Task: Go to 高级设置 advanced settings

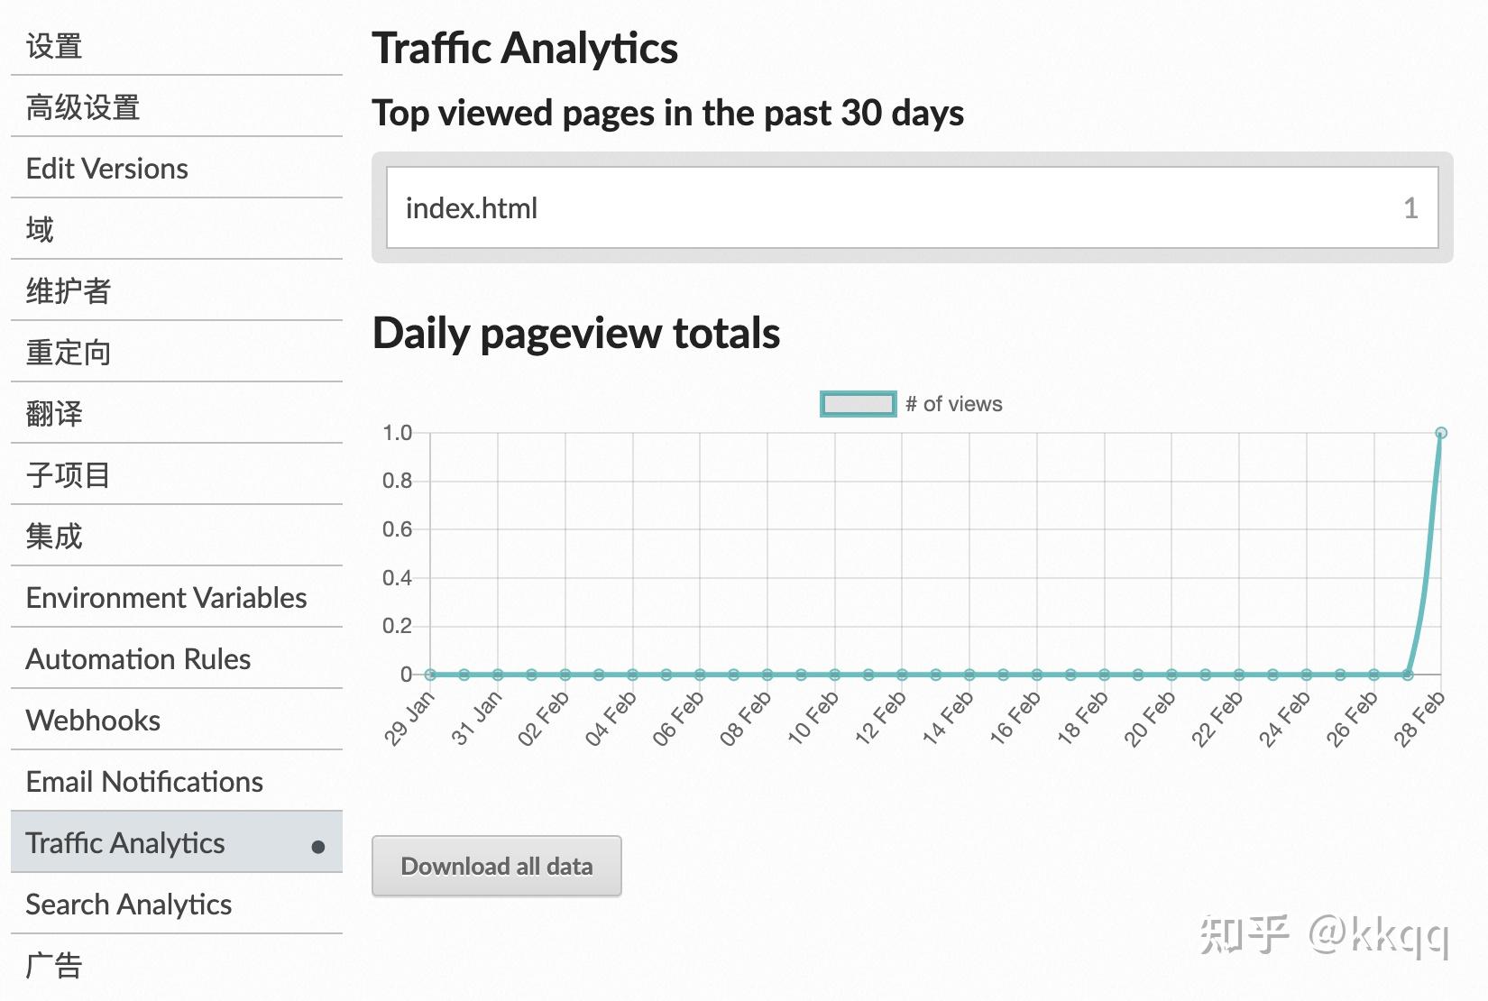Action: tap(83, 107)
